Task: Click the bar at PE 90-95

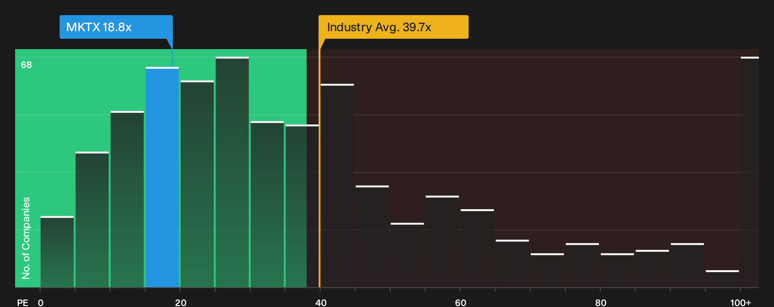Action: 688,265
